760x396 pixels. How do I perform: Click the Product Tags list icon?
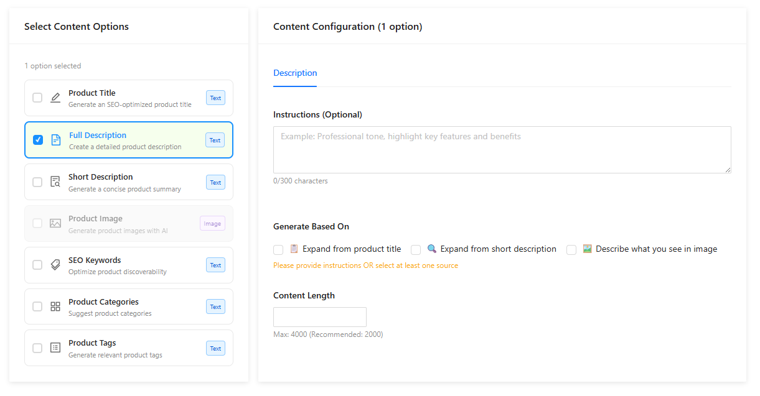(55, 348)
